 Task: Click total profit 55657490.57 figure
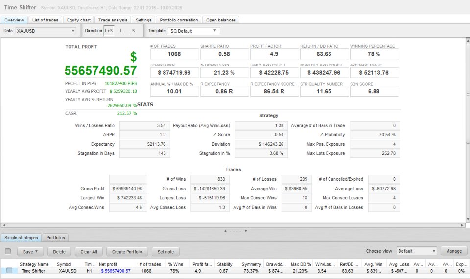click(x=101, y=71)
